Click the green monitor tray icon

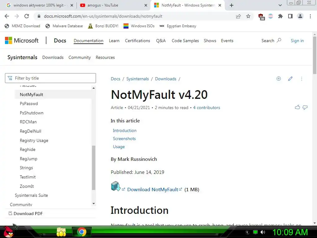[x=255, y=232]
